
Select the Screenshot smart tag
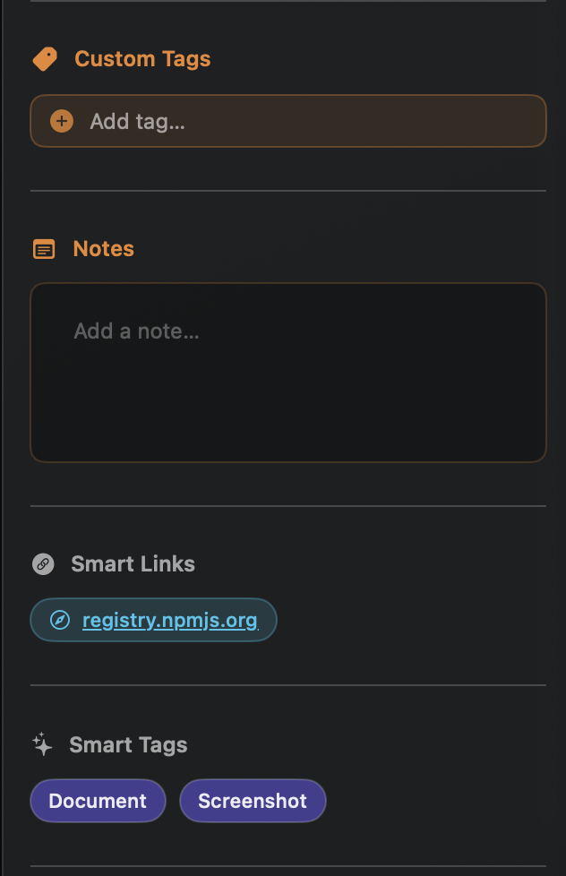[253, 801]
